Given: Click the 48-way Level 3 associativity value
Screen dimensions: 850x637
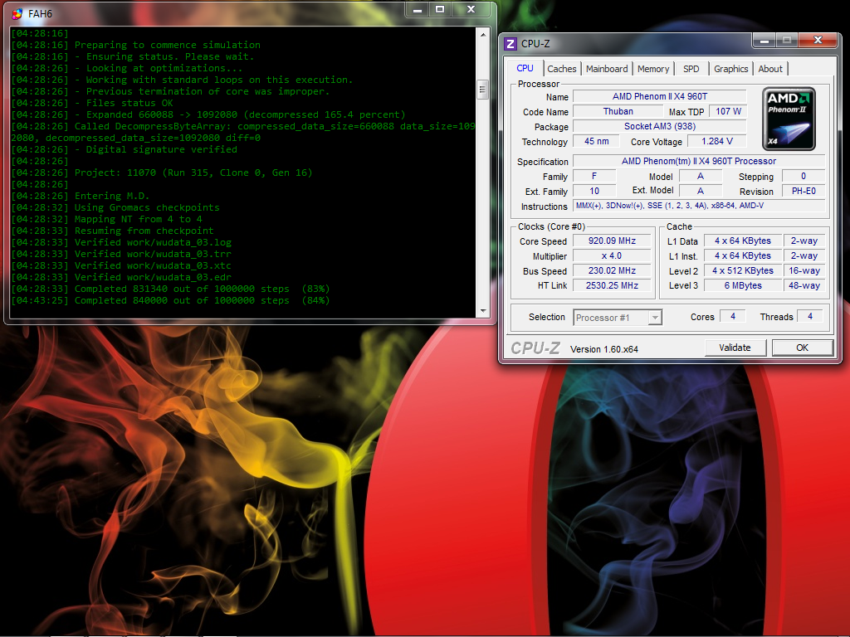Looking at the screenshot, I should click(804, 285).
